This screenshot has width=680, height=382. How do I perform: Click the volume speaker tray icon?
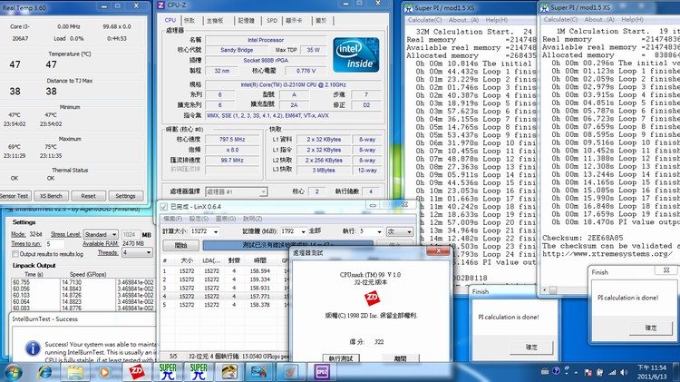(624, 372)
